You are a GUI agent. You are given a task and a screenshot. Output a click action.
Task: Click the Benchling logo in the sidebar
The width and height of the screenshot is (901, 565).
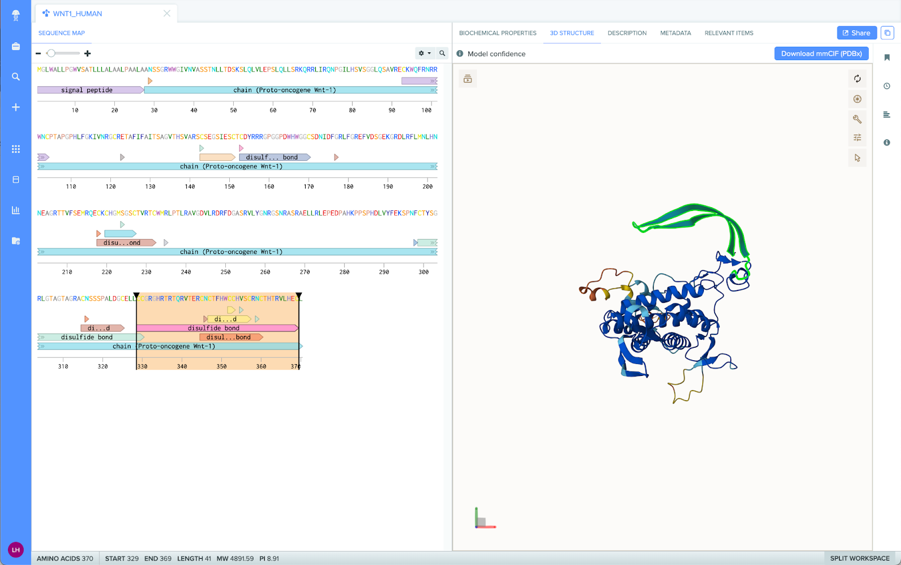(16, 15)
